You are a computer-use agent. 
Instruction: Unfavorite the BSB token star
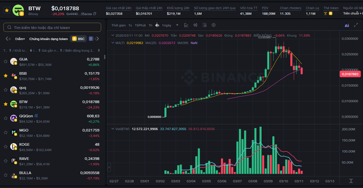coord(5,76)
